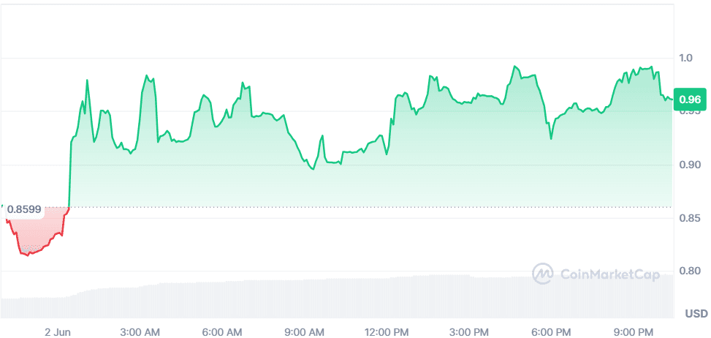The image size is (711, 338).
Task: Select the 3:00 AM time label
Action: coord(140,331)
